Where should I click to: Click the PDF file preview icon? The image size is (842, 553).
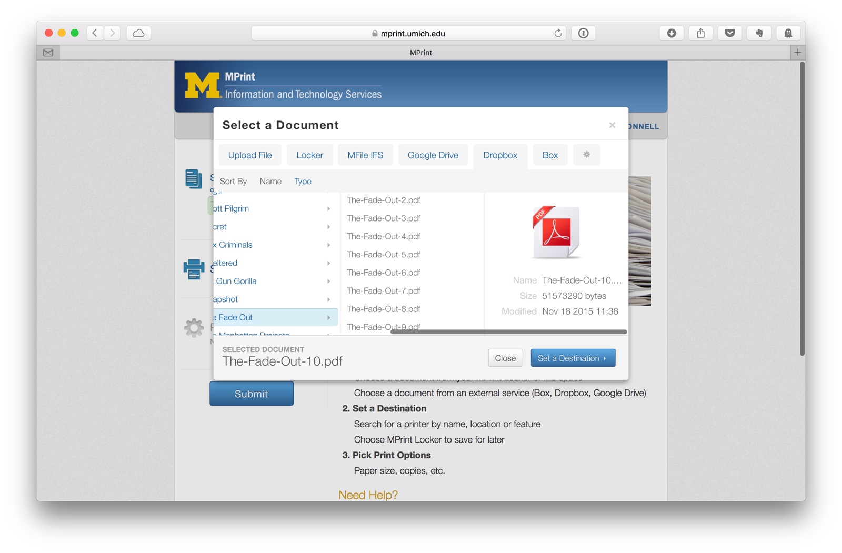[x=556, y=232]
